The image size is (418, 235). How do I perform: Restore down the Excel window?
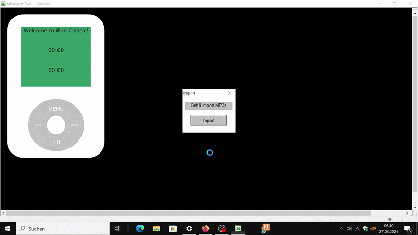pyautogui.click(x=394, y=4)
